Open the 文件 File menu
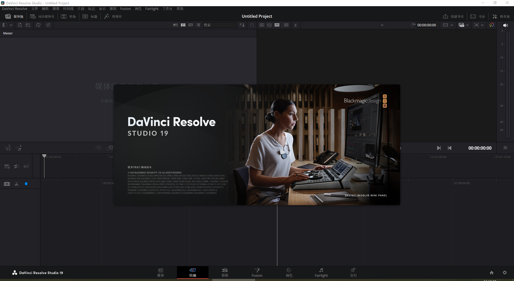Screen dimensions: 514x281 coord(35,9)
